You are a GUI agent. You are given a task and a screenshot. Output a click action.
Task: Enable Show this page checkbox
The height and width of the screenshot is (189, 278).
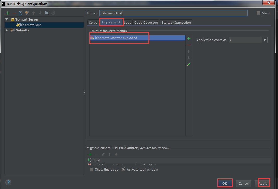click(x=91, y=169)
